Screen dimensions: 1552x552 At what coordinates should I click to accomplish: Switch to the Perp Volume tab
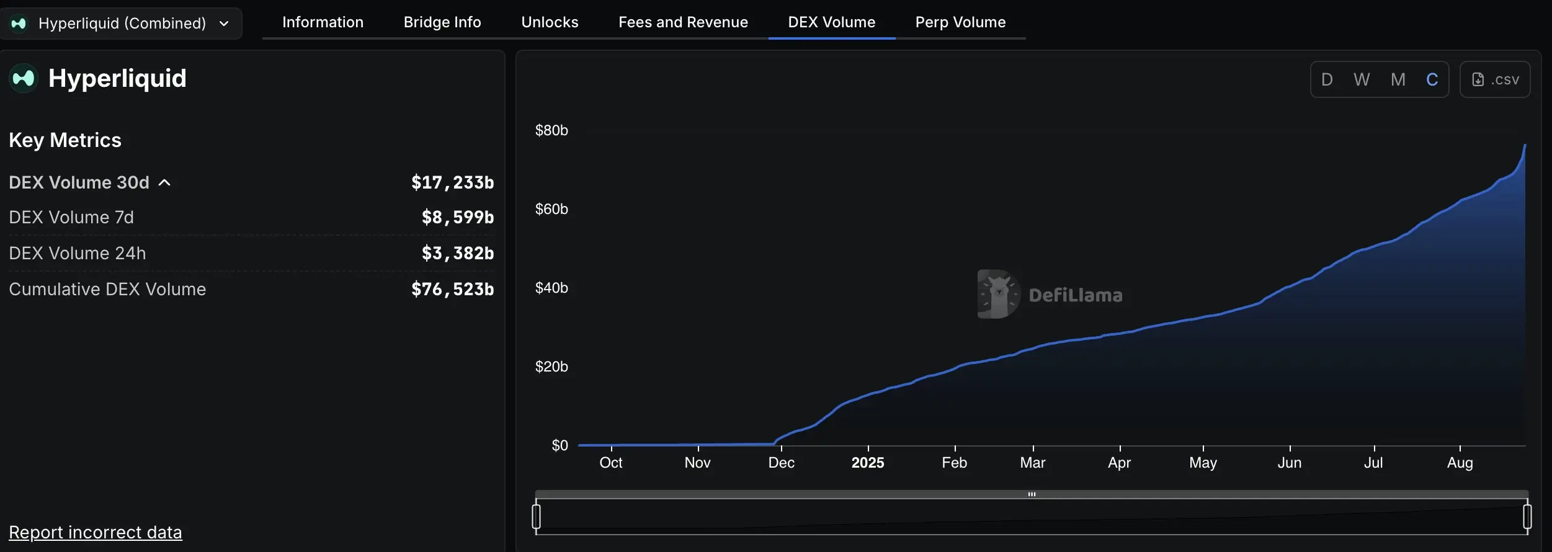[x=960, y=22]
